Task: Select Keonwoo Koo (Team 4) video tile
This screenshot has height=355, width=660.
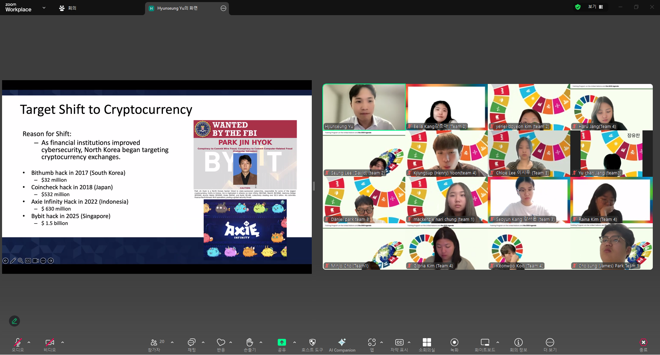Action: point(529,246)
